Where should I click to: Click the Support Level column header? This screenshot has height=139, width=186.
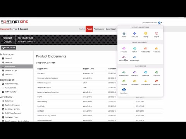point(88,69)
